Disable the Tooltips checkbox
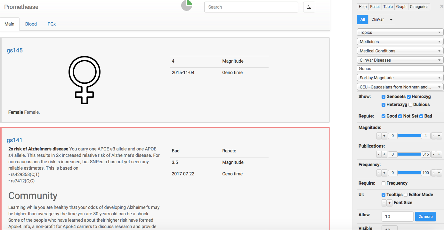The height and width of the screenshot is (230, 444). point(383,195)
